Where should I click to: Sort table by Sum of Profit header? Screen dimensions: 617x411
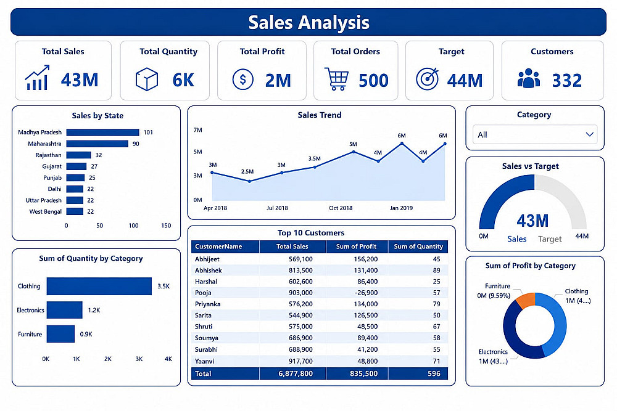(357, 246)
